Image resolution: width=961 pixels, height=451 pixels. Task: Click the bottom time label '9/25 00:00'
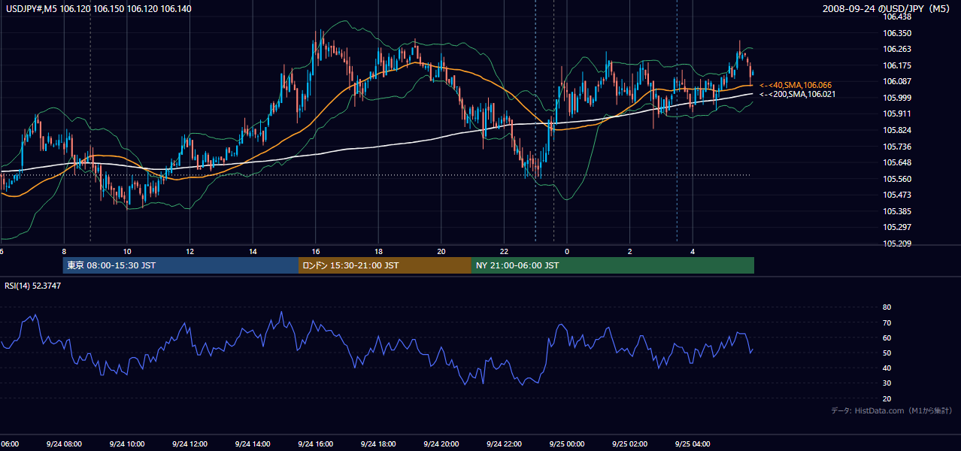(567, 444)
